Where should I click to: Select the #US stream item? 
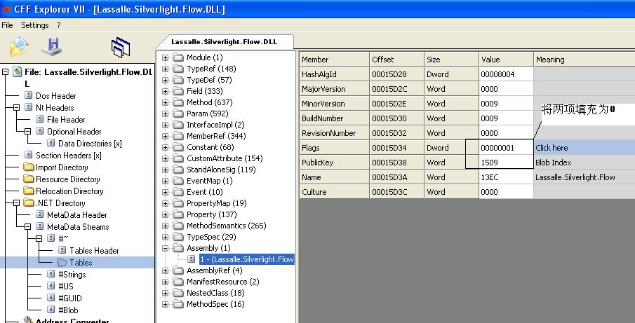(66, 286)
